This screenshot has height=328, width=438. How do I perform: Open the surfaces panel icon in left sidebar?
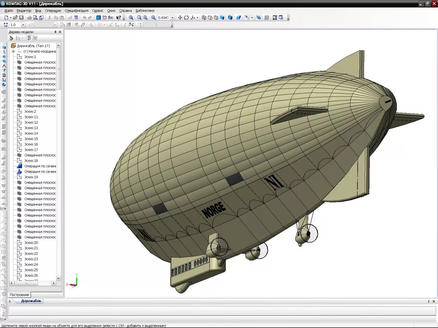(x=4, y=57)
